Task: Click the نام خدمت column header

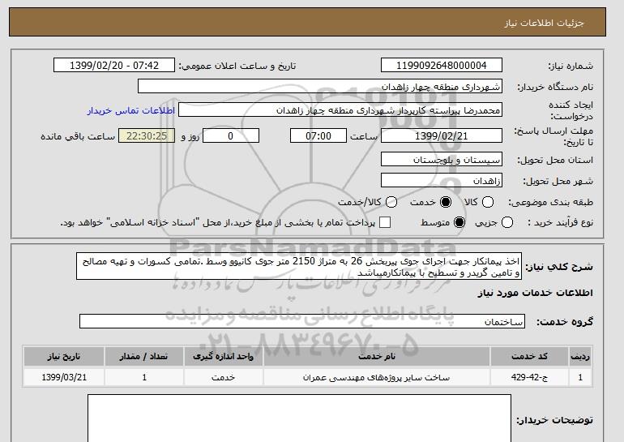Action: [x=377, y=356]
